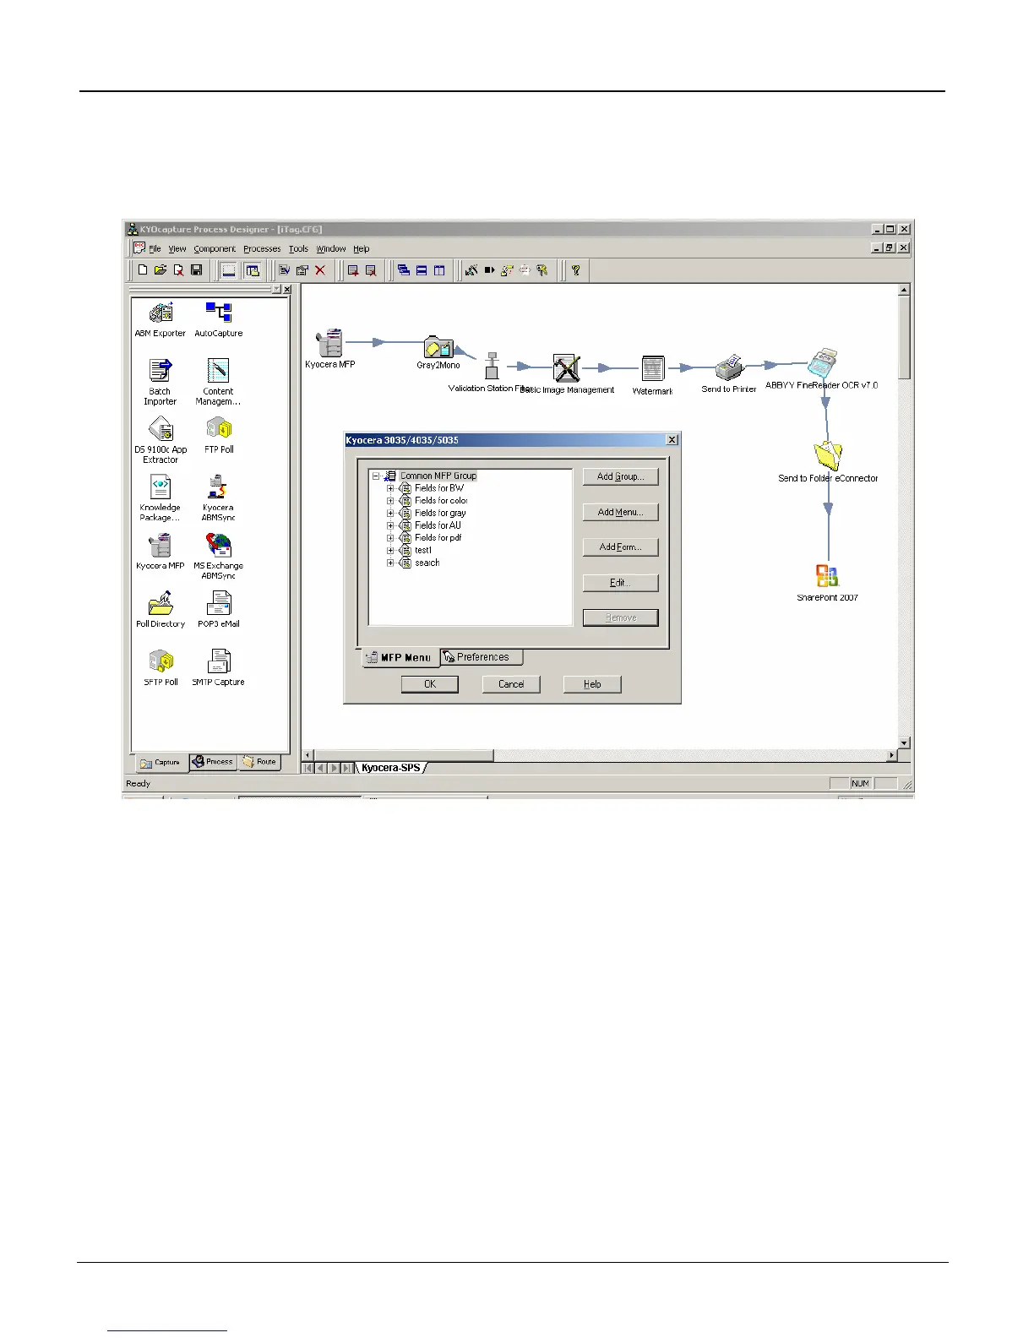The height and width of the screenshot is (1338, 1034).
Task: Open the Window menu
Action: pos(331,249)
